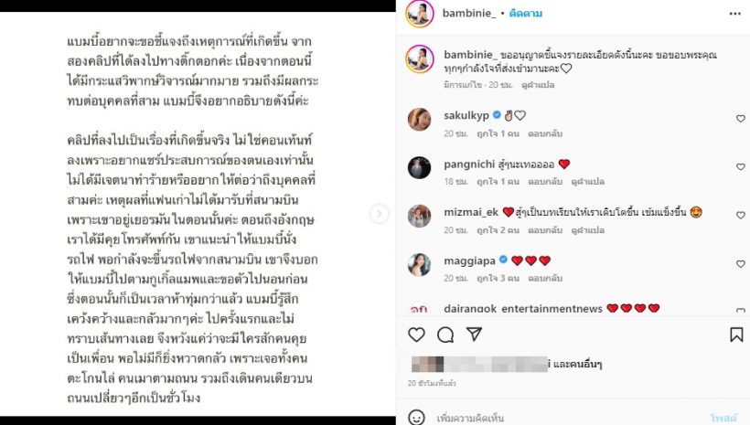This screenshot has width=750, height=425.
Task: Reply to sakulkyp's comment
Action: tap(545, 133)
